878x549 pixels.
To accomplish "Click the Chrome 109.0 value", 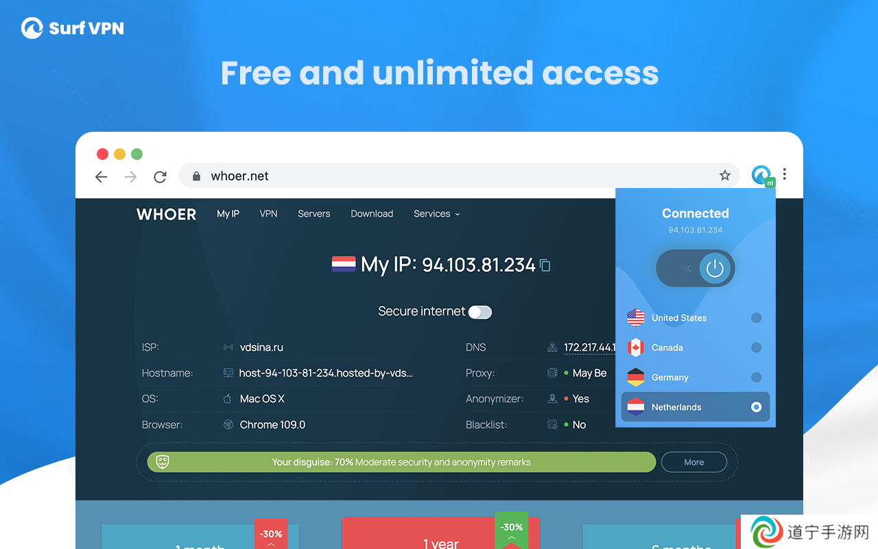I will point(273,425).
